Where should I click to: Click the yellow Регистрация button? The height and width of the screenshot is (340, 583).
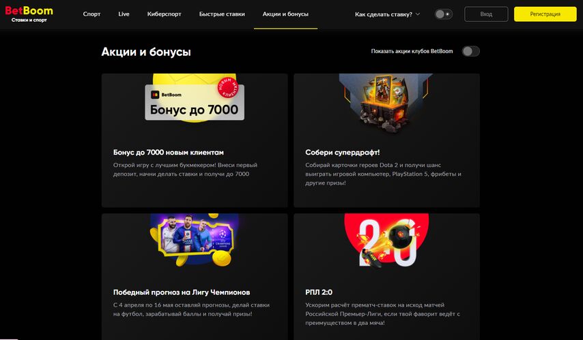pyautogui.click(x=545, y=14)
